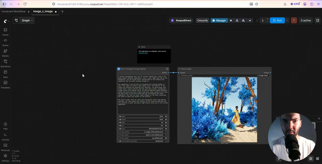Open the Workflows panel
This screenshot has width=322, height=164.
(x=5, y=63)
